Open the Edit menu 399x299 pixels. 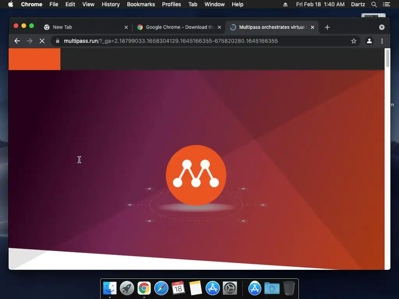tap(70, 4)
